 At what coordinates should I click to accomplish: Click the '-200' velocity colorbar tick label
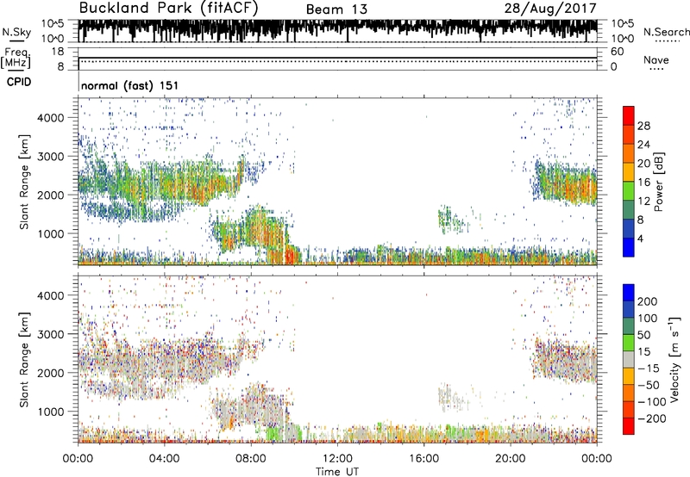(x=650, y=418)
